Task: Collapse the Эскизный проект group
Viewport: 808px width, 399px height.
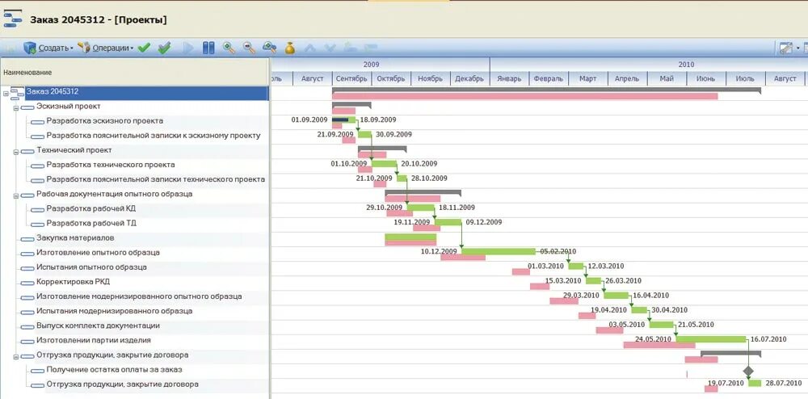Action: coord(16,108)
